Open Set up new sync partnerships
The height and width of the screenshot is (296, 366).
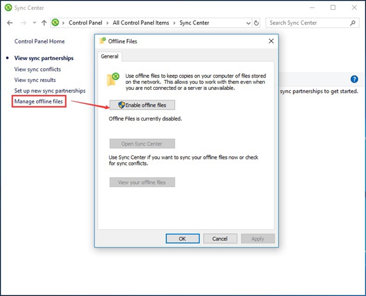pos(50,91)
